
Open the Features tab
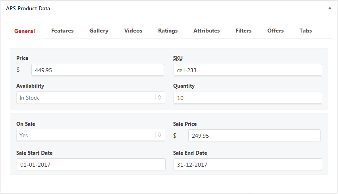62,31
